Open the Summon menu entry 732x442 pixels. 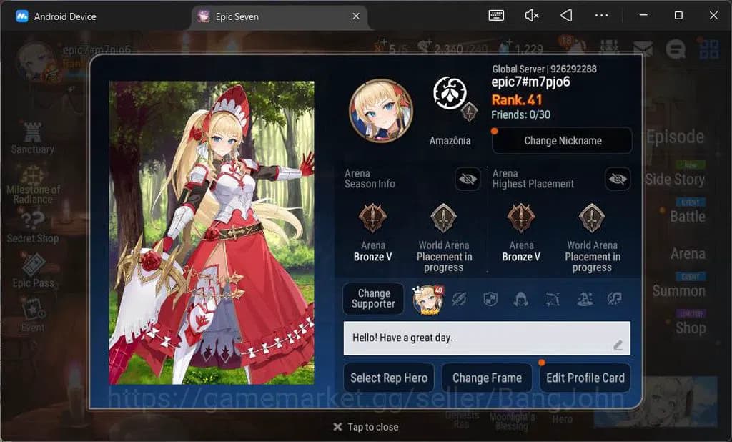tap(678, 290)
